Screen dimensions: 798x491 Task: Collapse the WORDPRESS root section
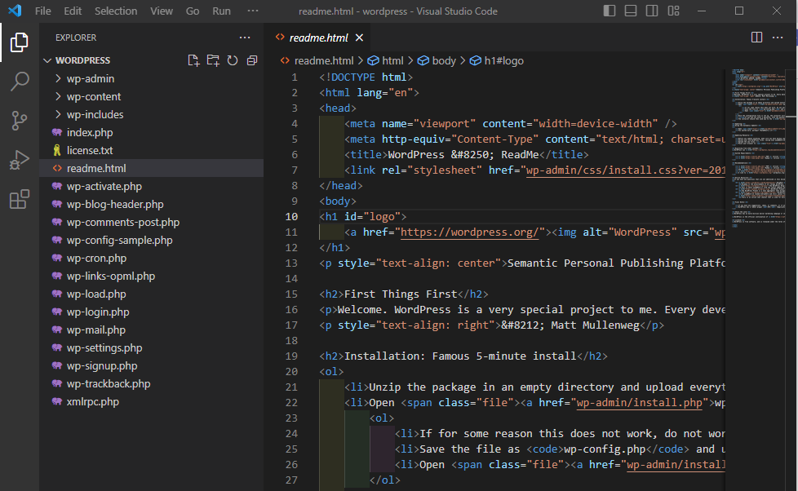[x=82, y=60]
